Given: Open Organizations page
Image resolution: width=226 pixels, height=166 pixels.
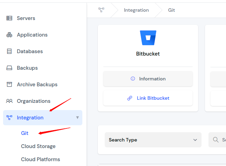Looking at the screenshot, I should (33, 101).
